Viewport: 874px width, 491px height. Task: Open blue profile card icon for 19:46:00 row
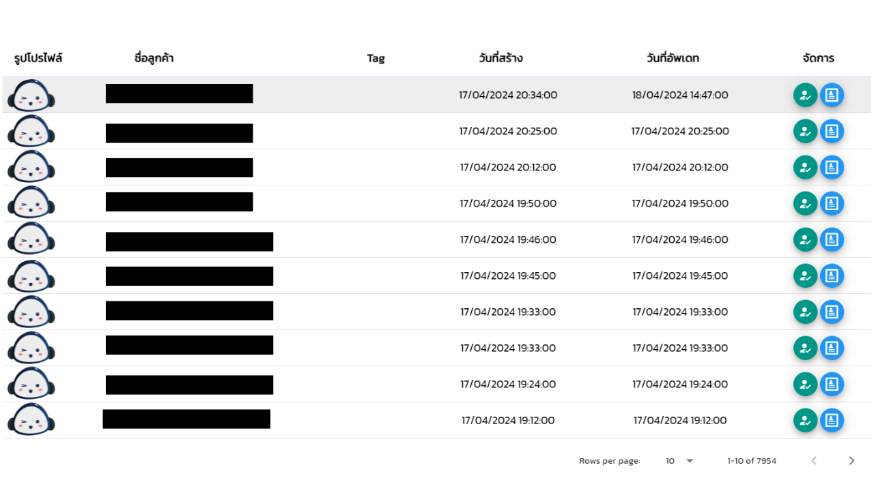point(832,239)
